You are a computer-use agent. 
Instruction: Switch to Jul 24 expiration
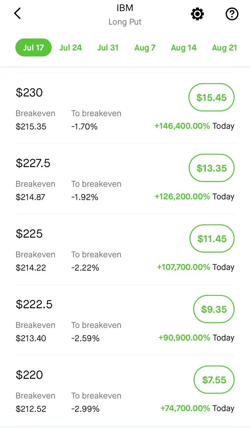(71, 48)
